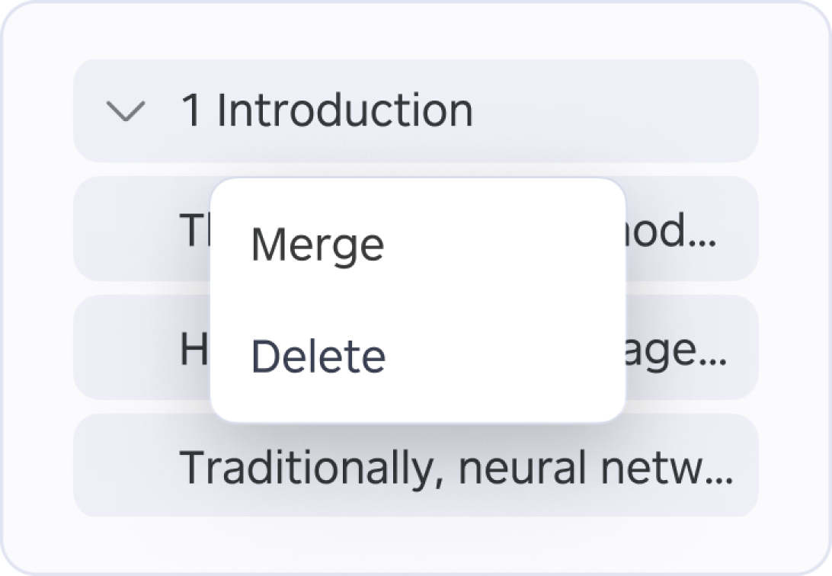Click the "1 Introduction" title text

click(x=326, y=110)
